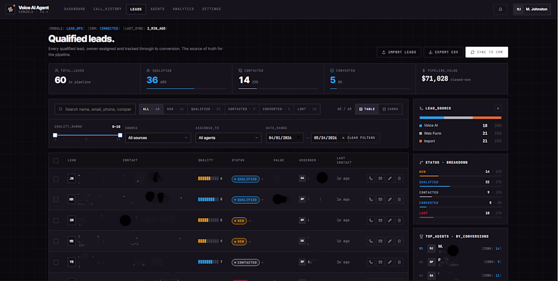The image size is (558, 281).
Task: Edit the OR lead with pencil icon
Action: pos(390,221)
